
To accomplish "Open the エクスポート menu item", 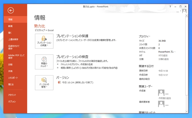I will [x=13, y=78].
